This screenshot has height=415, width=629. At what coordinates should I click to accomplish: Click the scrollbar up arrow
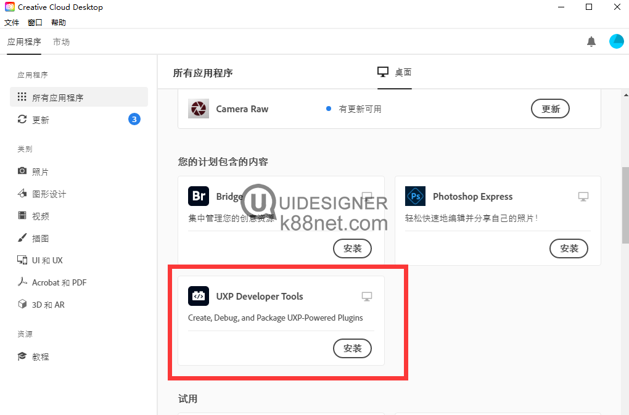[x=626, y=95]
